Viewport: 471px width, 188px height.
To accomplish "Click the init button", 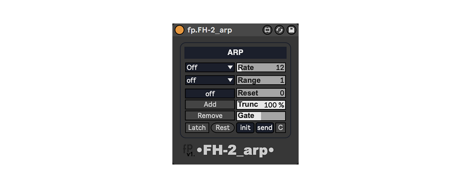I will coord(246,128).
